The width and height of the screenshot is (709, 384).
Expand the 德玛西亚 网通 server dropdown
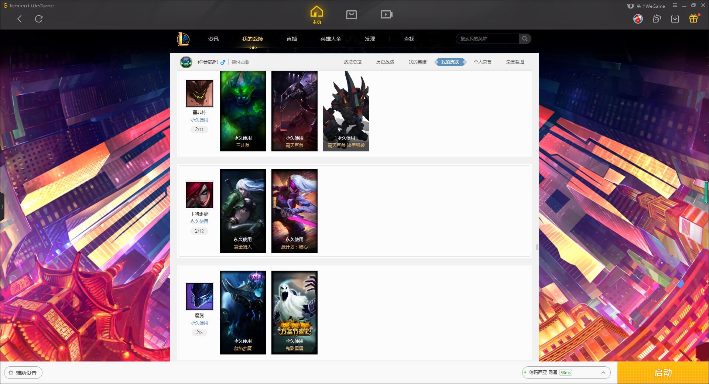566,373
